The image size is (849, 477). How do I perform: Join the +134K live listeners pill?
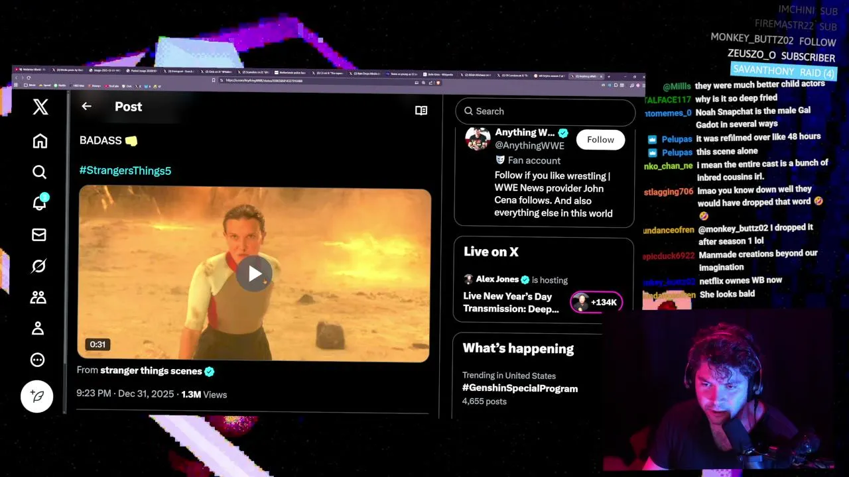point(596,302)
